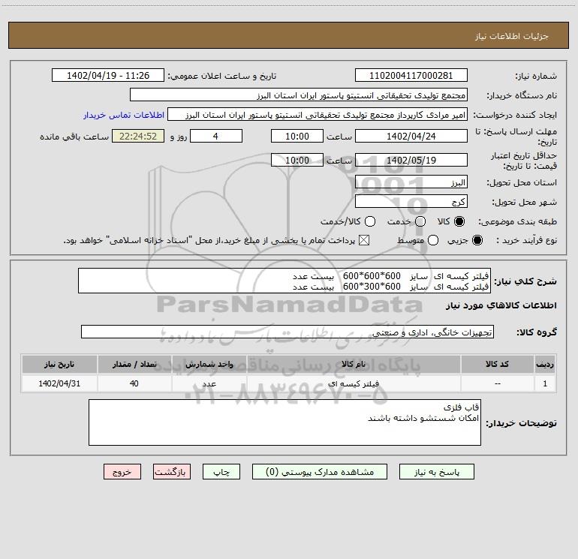Screen dimensions: 578x559
Task: Select the 'کالا/خدمت' radio button
Action: (x=370, y=221)
